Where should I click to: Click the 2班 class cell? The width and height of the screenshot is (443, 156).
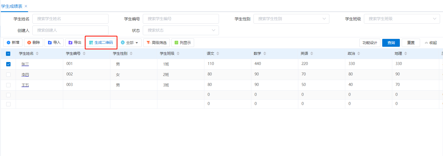tap(166, 75)
